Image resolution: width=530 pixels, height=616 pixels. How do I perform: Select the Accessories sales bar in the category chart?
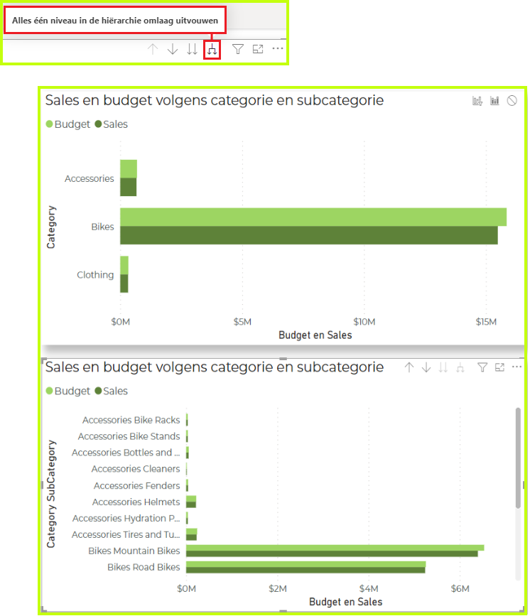(128, 187)
